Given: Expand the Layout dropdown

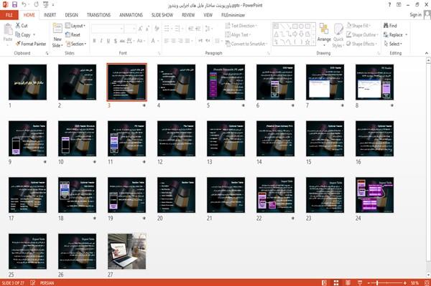Looking at the screenshot, I should (x=75, y=26).
